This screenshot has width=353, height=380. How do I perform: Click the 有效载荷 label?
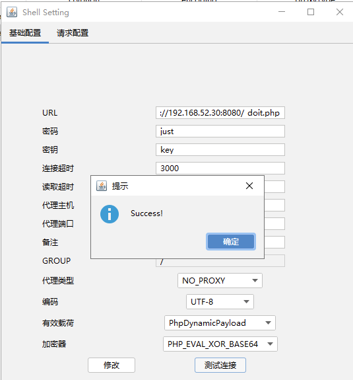pyautogui.click(x=58, y=323)
